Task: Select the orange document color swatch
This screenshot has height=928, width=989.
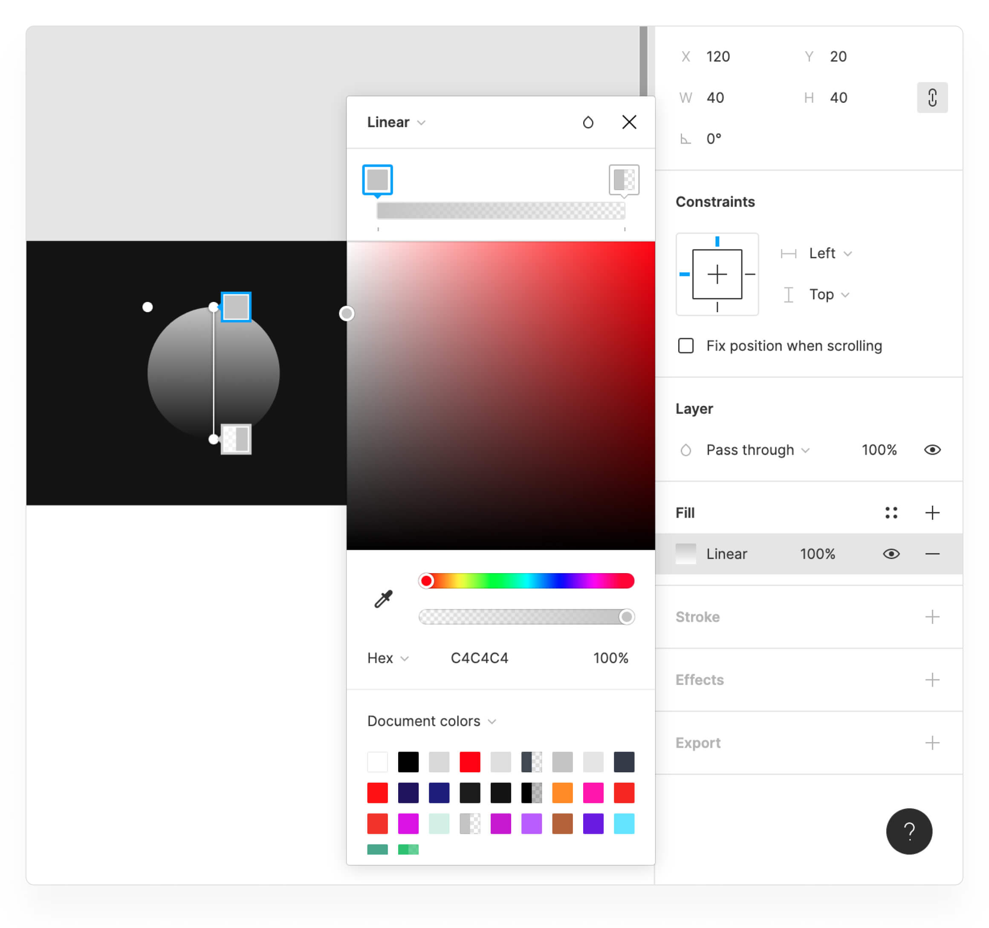Action: click(x=562, y=793)
